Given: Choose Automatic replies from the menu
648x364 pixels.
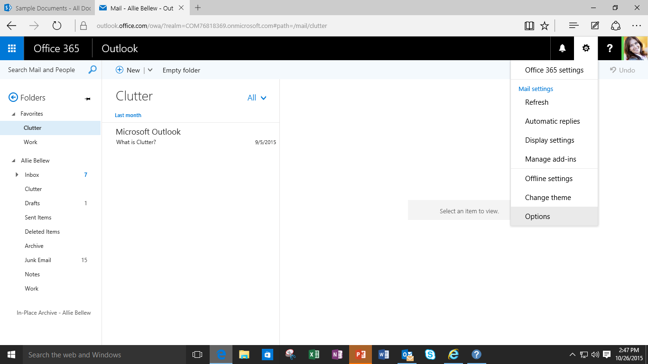Looking at the screenshot, I should (552, 121).
